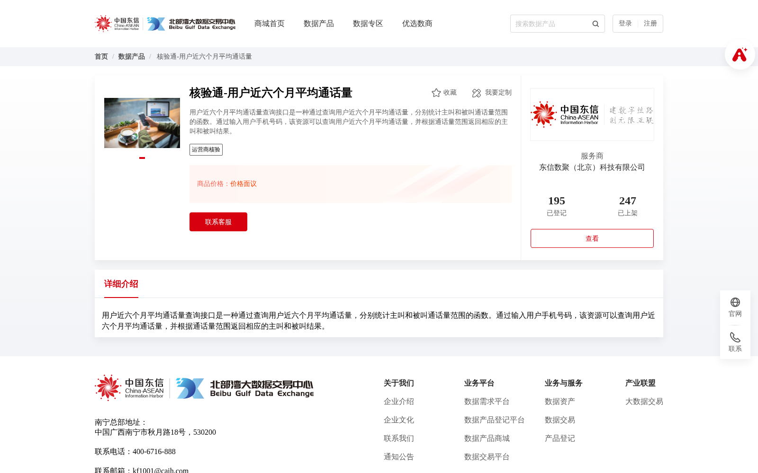The width and height of the screenshot is (758, 473).
Task: Open footer link 通知公告
Action: pyautogui.click(x=399, y=457)
